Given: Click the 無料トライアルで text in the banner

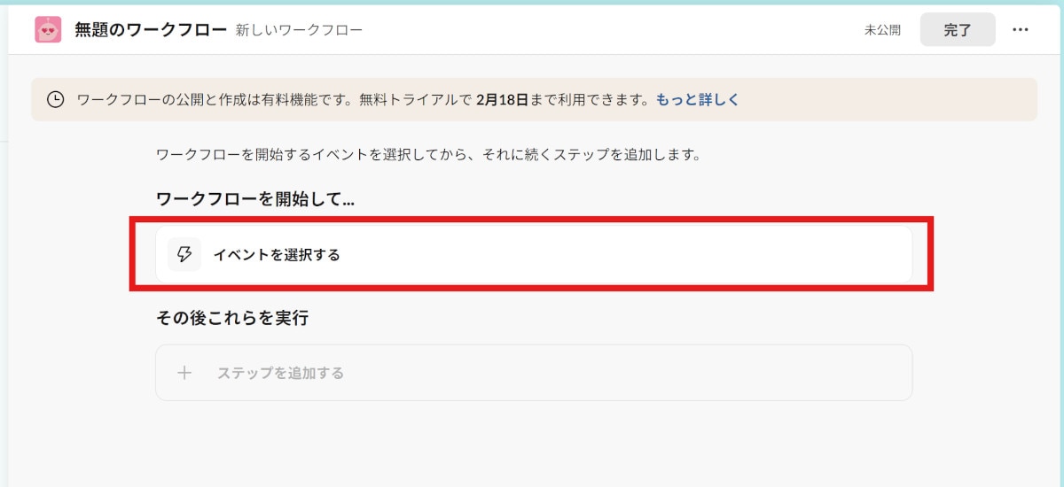Looking at the screenshot, I should 415,99.
